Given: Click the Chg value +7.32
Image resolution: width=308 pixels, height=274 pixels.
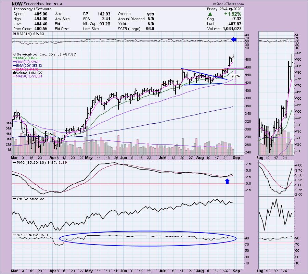Looking at the screenshot, I should (236, 19).
